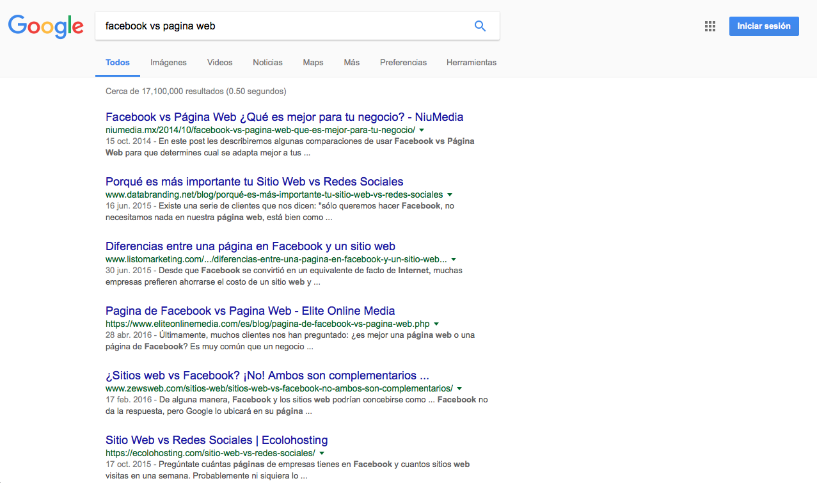Click the www.listomarketing.com green URL text
Viewport: 817px width, 483px height.
tap(276, 259)
